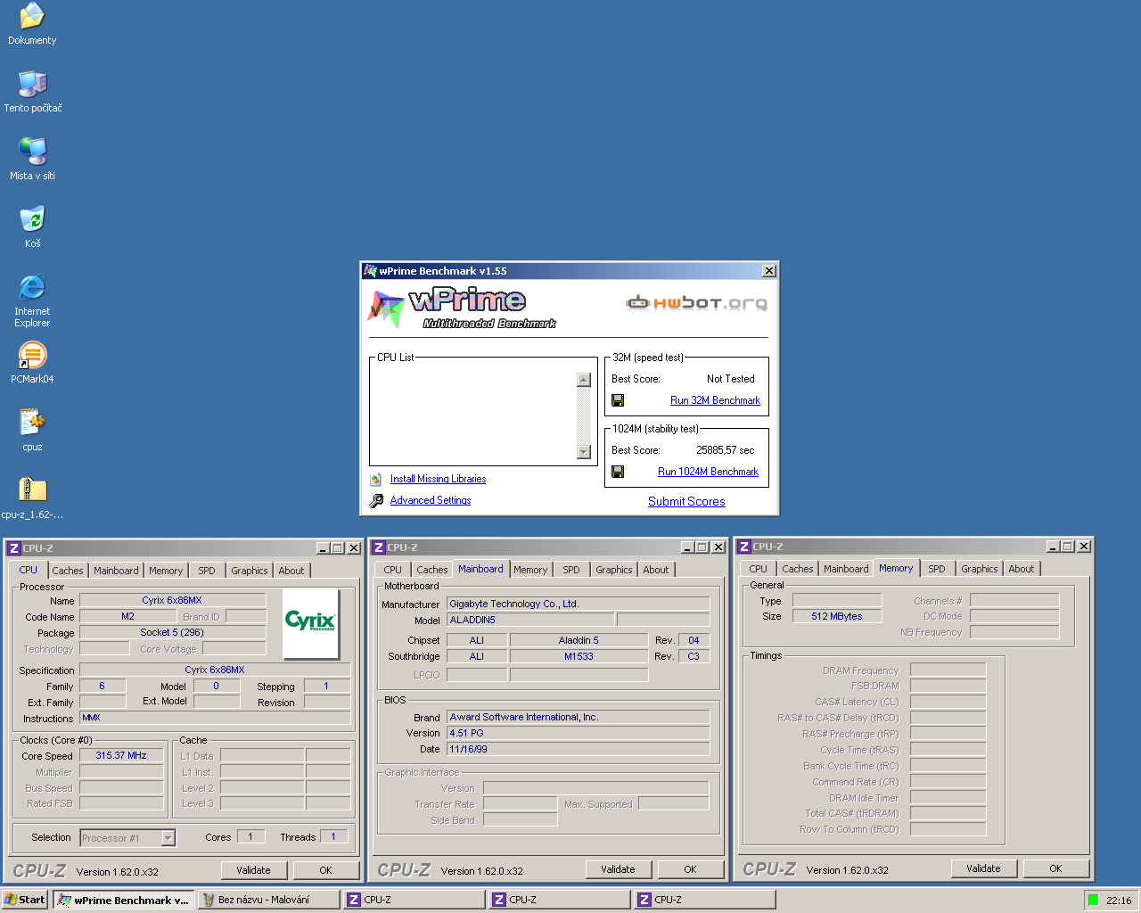The height and width of the screenshot is (913, 1141).
Task: Select the cpuz desktop icon
Action: [x=32, y=422]
